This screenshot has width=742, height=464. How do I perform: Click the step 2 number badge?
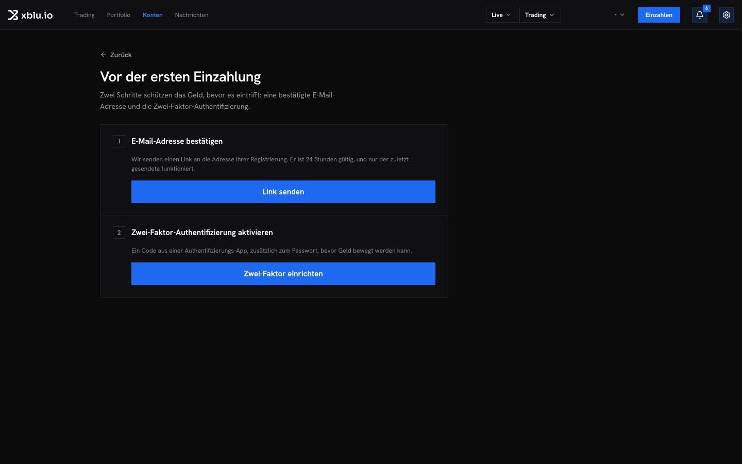point(119,233)
